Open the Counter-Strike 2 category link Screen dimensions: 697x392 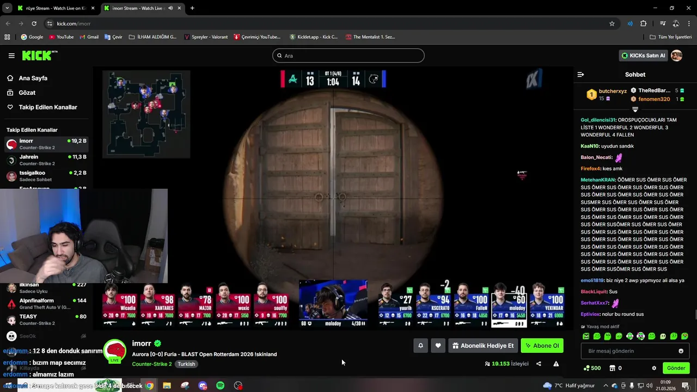point(152,364)
